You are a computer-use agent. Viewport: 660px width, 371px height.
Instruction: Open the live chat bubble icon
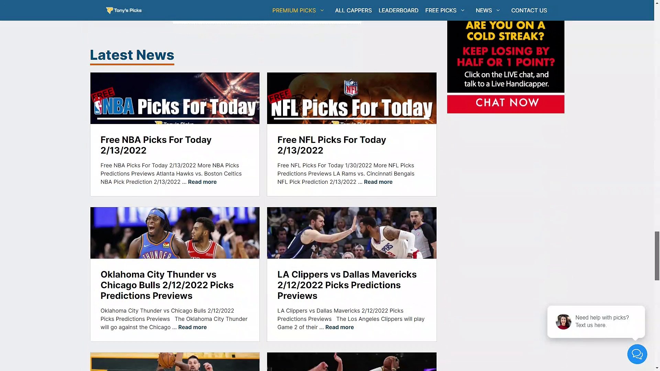pyautogui.click(x=637, y=354)
